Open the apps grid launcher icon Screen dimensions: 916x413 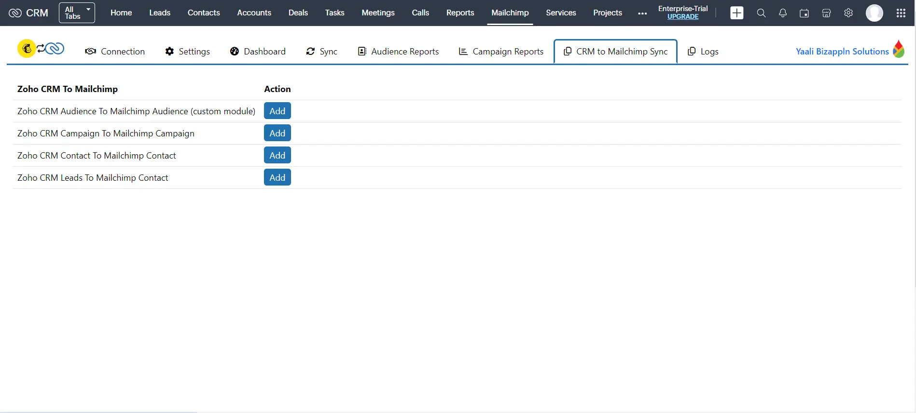tap(901, 13)
